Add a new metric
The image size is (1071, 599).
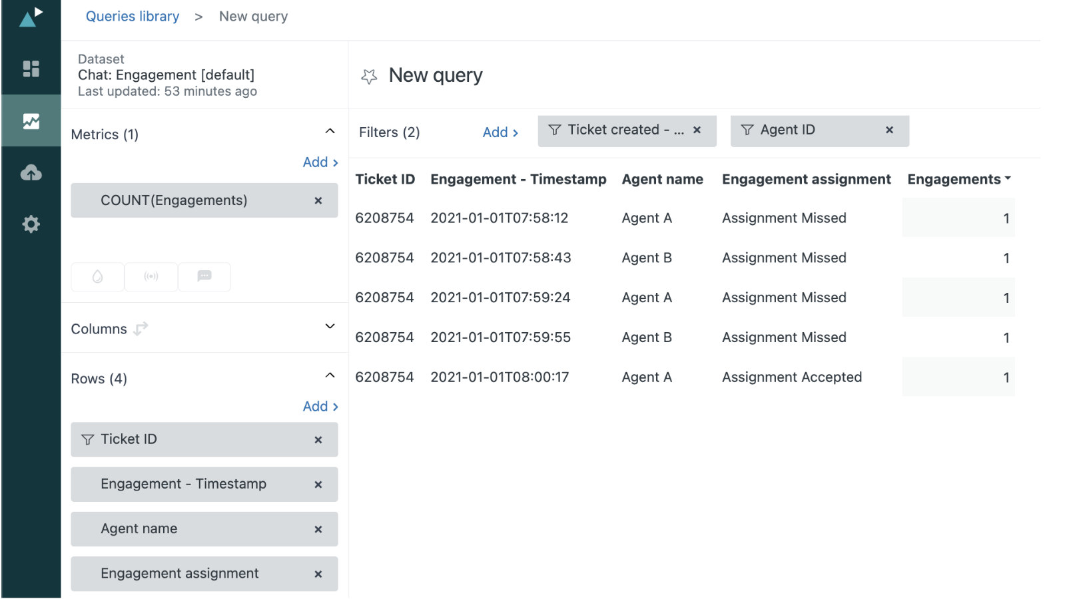click(320, 162)
